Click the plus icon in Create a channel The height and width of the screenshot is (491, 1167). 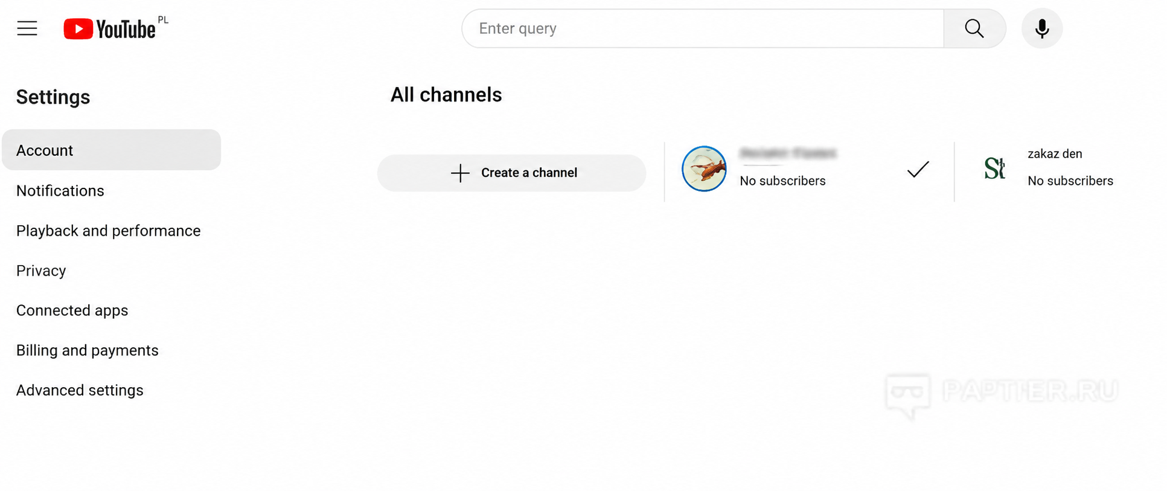tap(460, 173)
